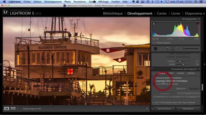The height and width of the screenshot is (115, 206).
Task: Click the Lr Lightroom logo
Action: coord(5,12)
